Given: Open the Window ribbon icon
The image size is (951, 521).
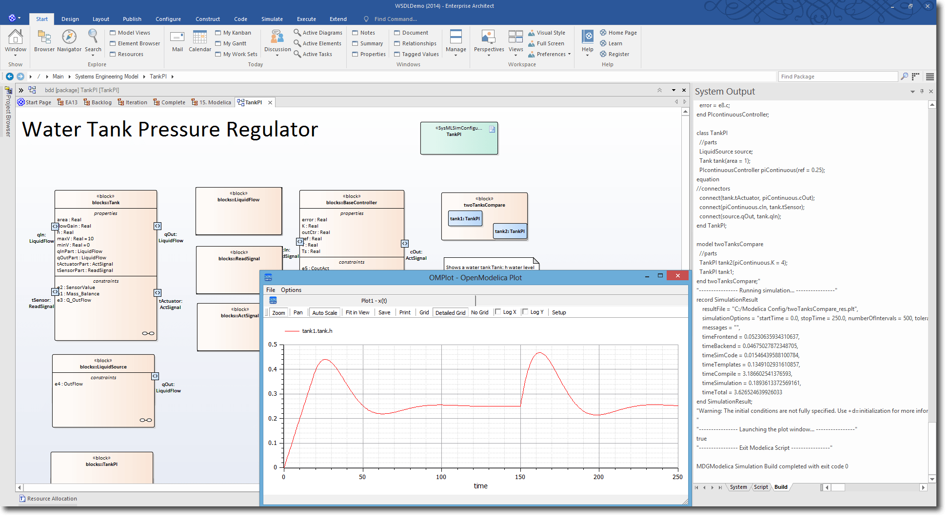Looking at the screenshot, I should click(15, 38).
